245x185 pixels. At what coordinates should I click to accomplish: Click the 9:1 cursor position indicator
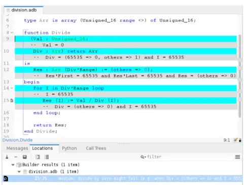point(227,140)
